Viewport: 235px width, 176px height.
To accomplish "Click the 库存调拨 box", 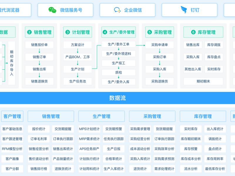I will (214, 45).
